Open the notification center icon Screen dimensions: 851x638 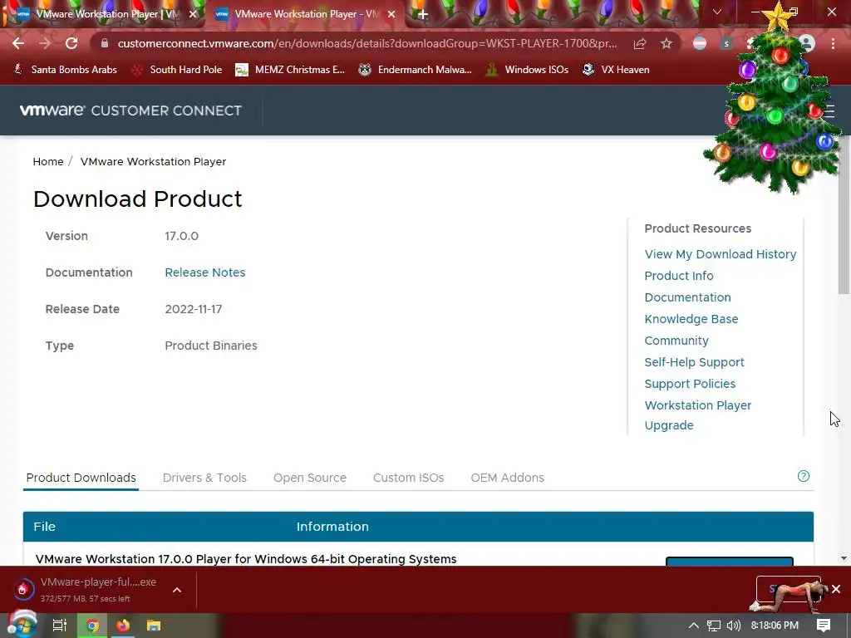click(x=824, y=626)
